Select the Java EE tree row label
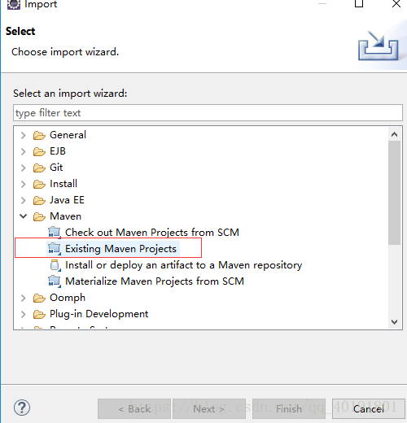This screenshot has width=407, height=423. (67, 200)
